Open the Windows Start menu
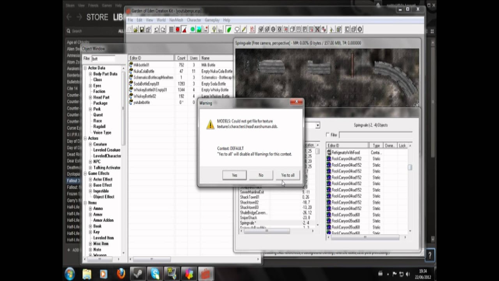The height and width of the screenshot is (281, 499). [70, 274]
